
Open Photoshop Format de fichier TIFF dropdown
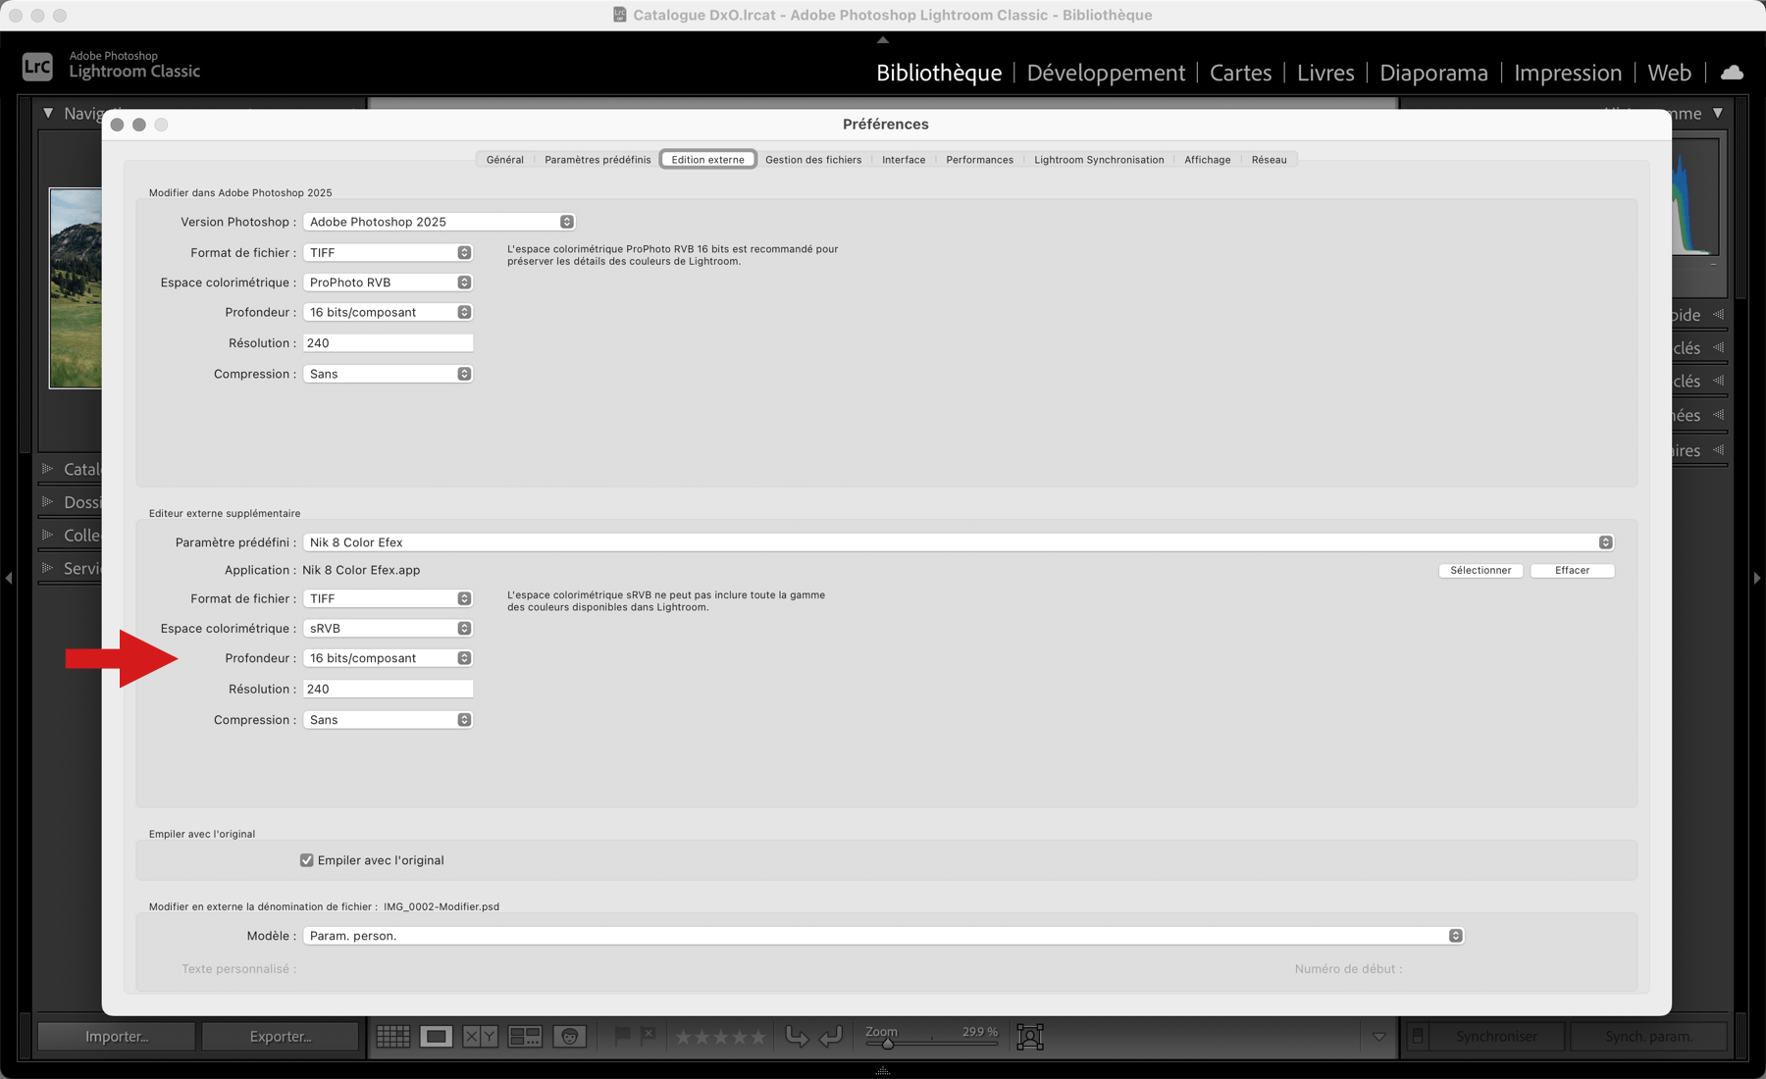(388, 252)
